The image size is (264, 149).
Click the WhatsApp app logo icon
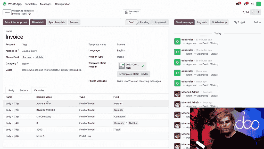point(4,4)
